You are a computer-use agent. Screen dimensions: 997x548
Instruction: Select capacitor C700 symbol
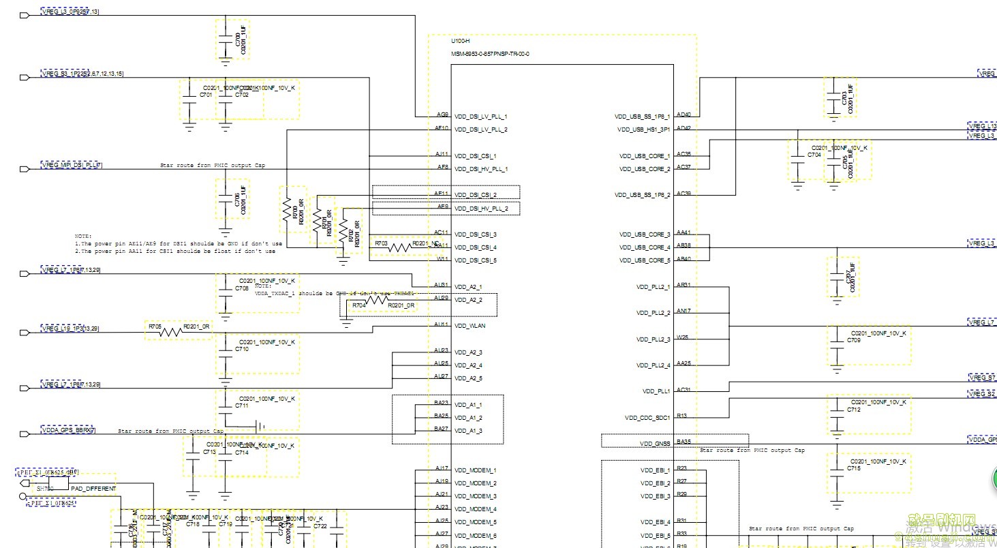coord(225,41)
